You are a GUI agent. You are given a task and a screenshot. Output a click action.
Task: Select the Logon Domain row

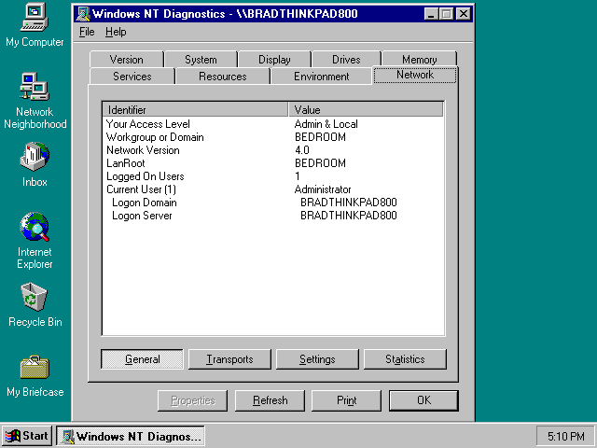click(273, 203)
